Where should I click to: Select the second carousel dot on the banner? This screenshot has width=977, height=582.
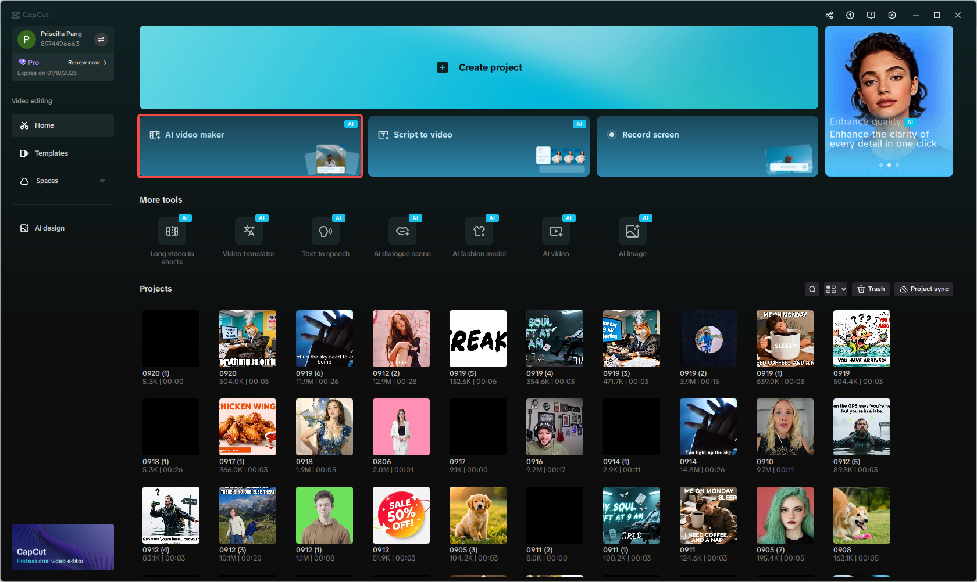click(889, 165)
